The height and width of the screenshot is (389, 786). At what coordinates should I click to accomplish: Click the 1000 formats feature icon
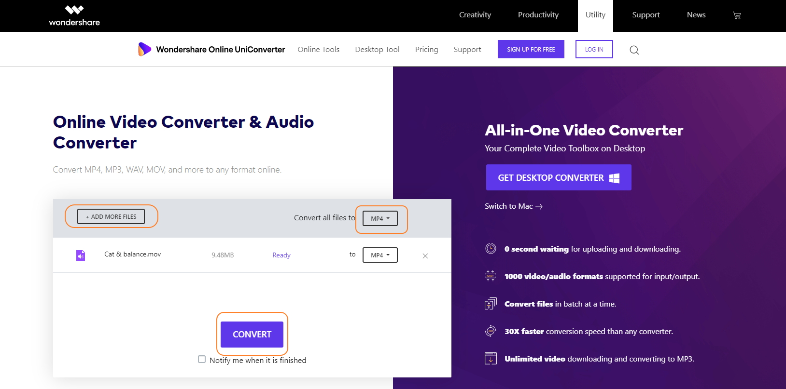491,276
